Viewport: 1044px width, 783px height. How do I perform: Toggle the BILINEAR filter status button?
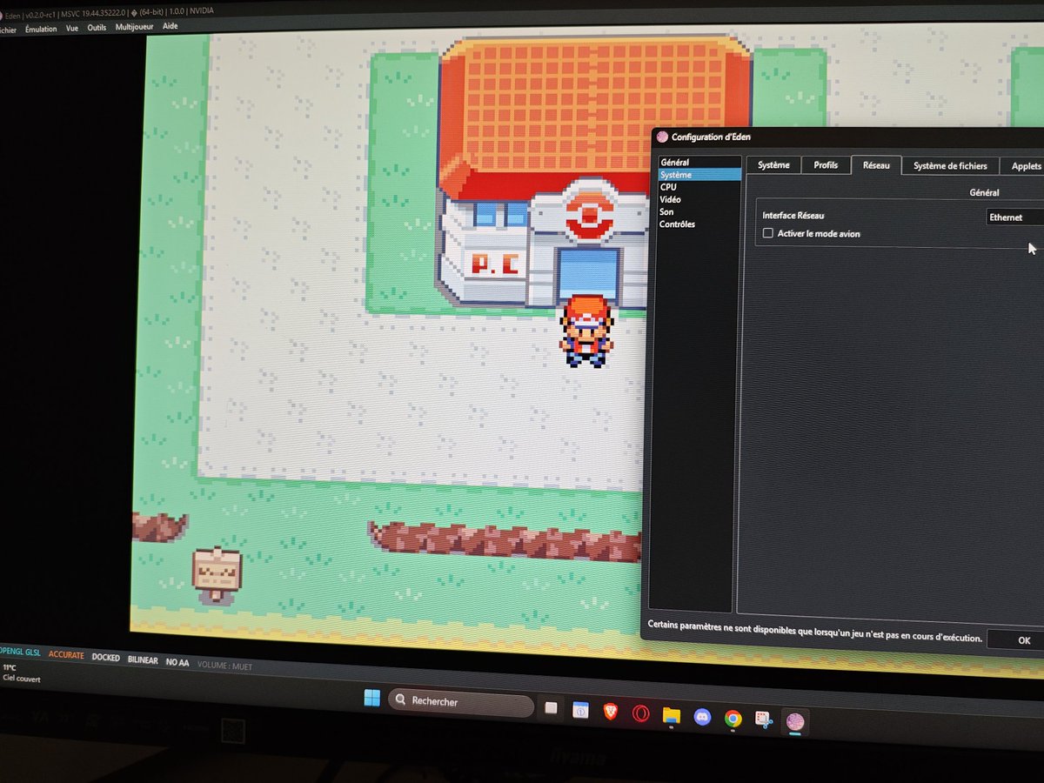coord(143,660)
